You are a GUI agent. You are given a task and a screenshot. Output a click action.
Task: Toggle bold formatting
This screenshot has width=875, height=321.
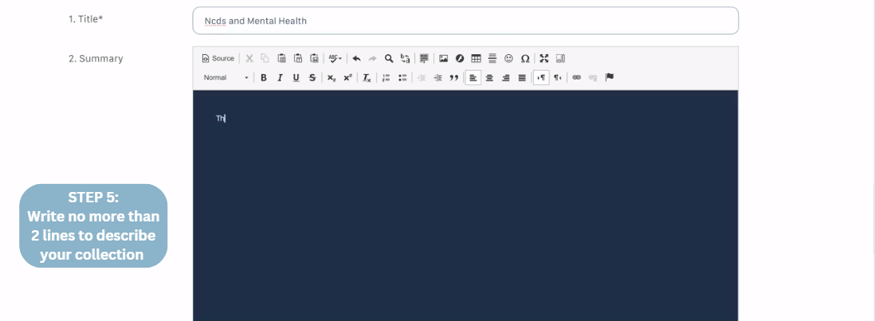264,77
